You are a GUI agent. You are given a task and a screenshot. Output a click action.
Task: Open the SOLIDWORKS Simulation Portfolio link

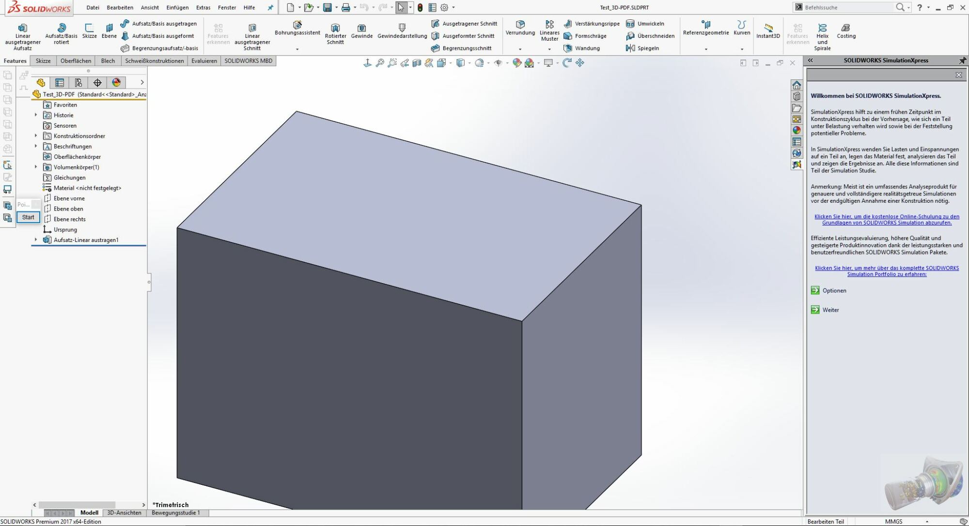coord(887,271)
